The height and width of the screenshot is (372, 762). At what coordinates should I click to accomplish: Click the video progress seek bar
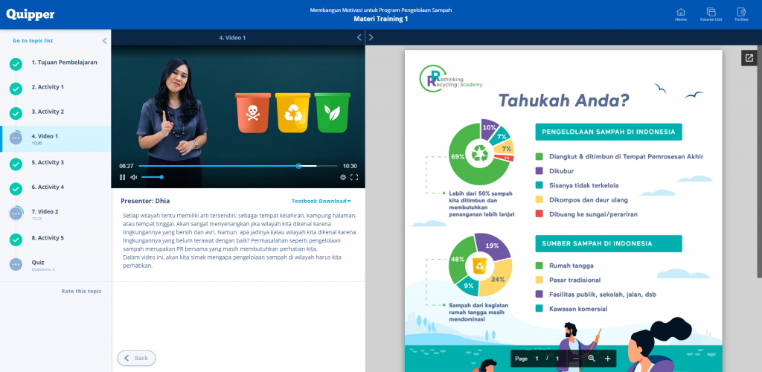coord(223,166)
